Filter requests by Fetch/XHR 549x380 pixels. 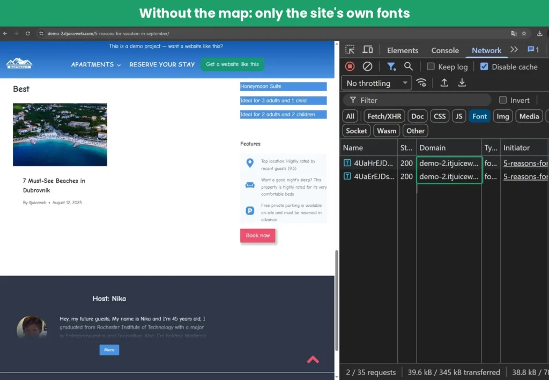coord(384,116)
